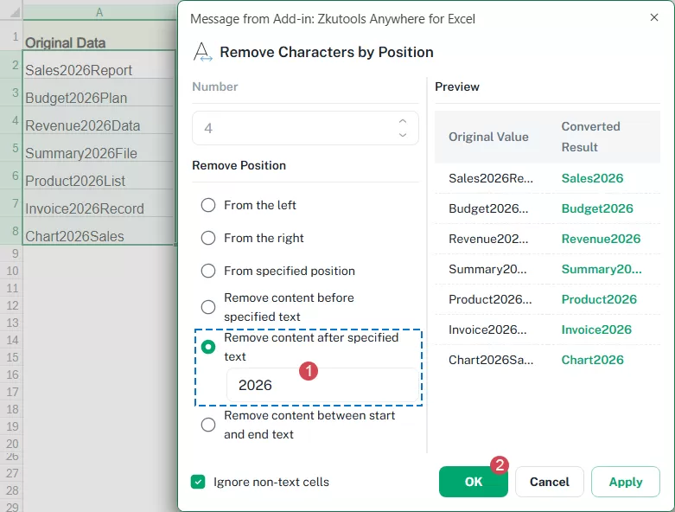This screenshot has height=512, width=675.
Task: Select Remove content after specified text
Action: pyautogui.click(x=208, y=347)
